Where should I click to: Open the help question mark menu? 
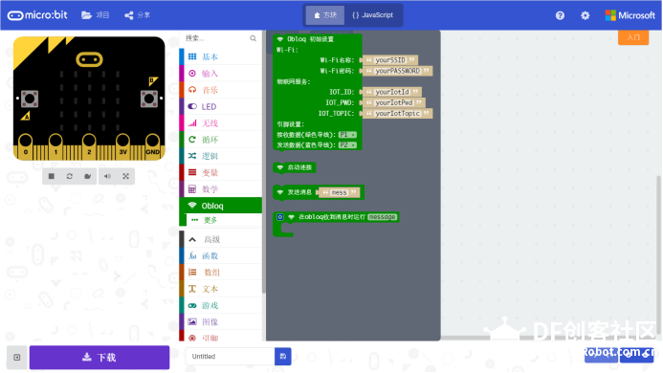[560, 15]
